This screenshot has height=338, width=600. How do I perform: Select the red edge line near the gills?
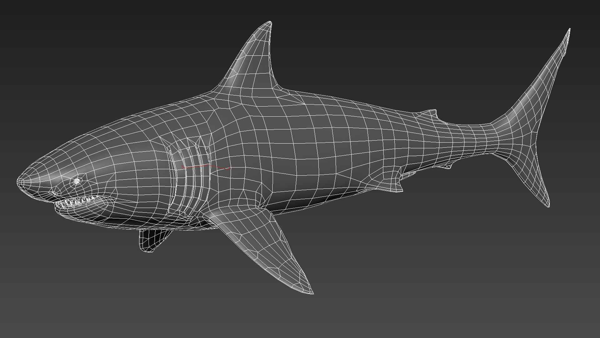tap(206, 167)
